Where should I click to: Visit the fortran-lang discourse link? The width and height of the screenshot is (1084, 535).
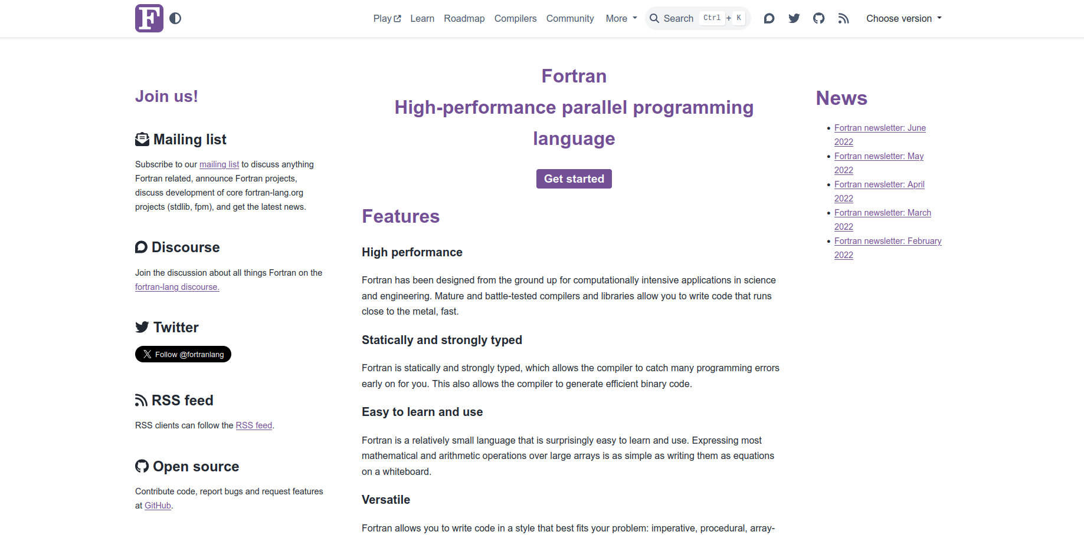click(177, 287)
